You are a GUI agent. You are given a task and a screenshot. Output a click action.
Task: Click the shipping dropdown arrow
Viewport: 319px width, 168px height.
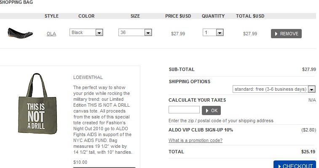312,89
